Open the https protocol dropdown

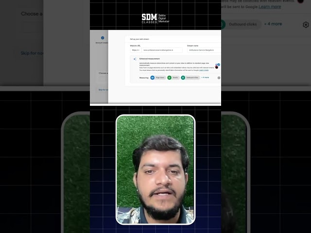pyautogui.click(x=136, y=50)
